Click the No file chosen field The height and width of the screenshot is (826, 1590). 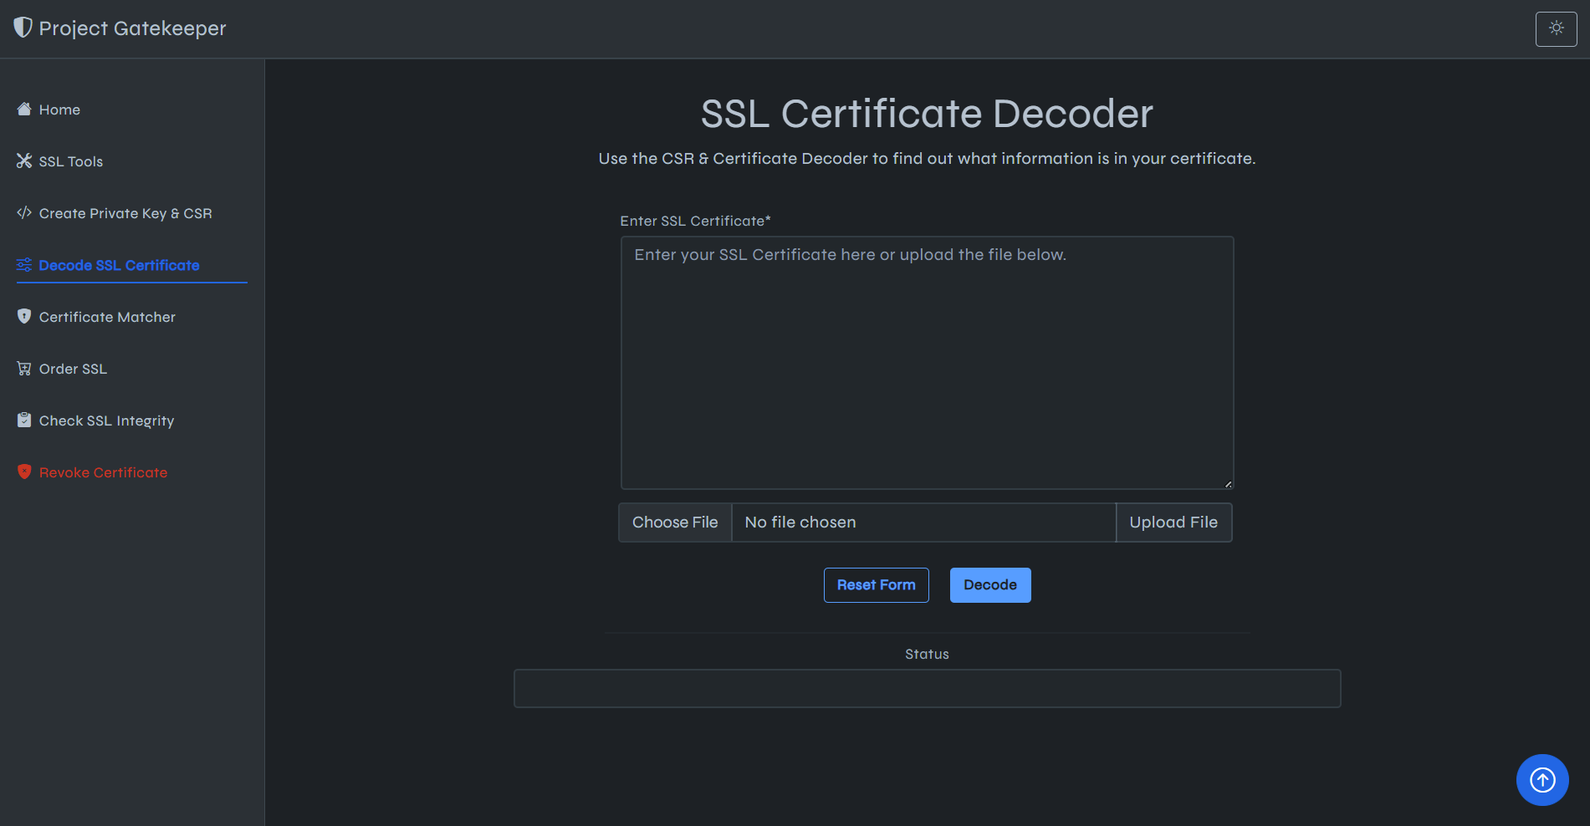(x=923, y=523)
